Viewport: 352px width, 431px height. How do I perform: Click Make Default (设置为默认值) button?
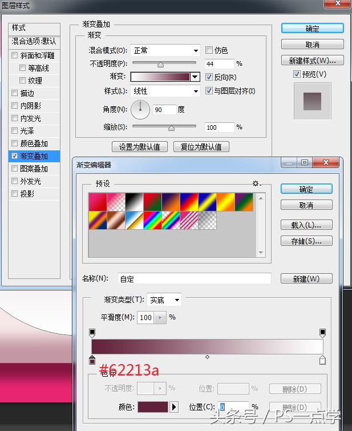(x=140, y=147)
